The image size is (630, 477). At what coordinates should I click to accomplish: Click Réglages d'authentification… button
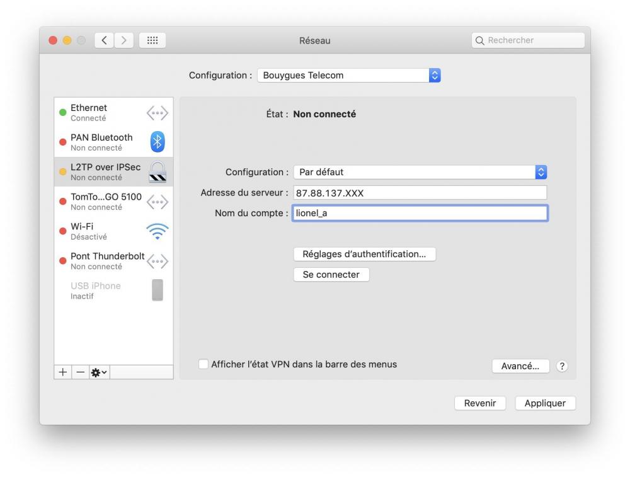pyautogui.click(x=364, y=254)
